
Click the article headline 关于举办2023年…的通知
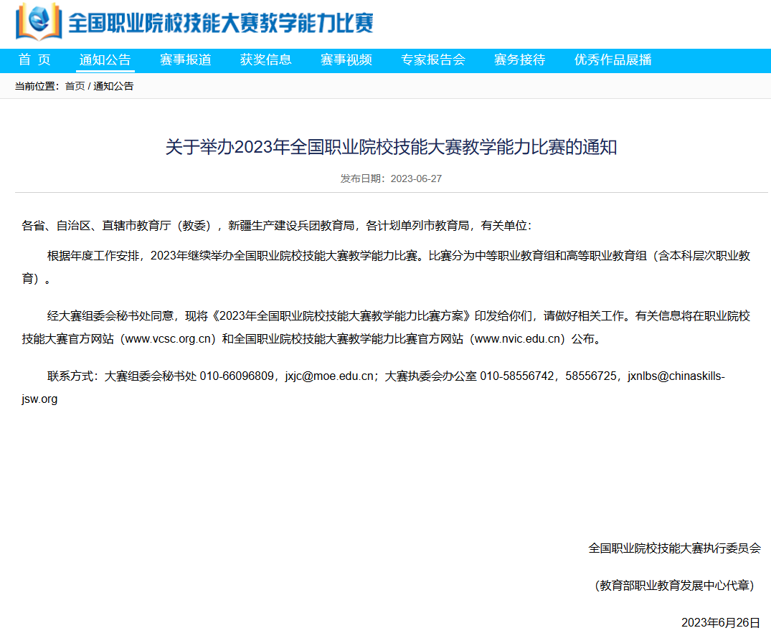point(391,147)
